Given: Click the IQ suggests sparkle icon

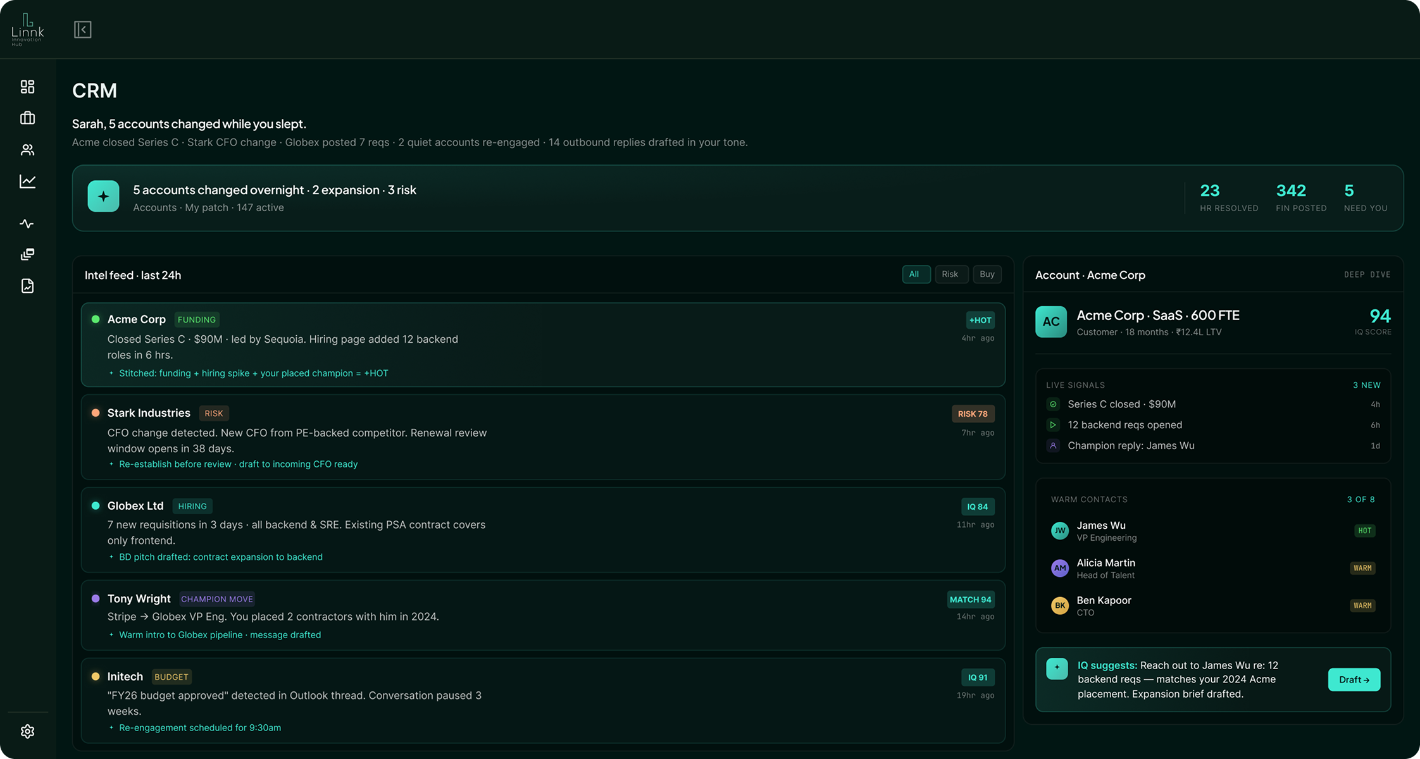Looking at the screenshot, I should 1057,669.
